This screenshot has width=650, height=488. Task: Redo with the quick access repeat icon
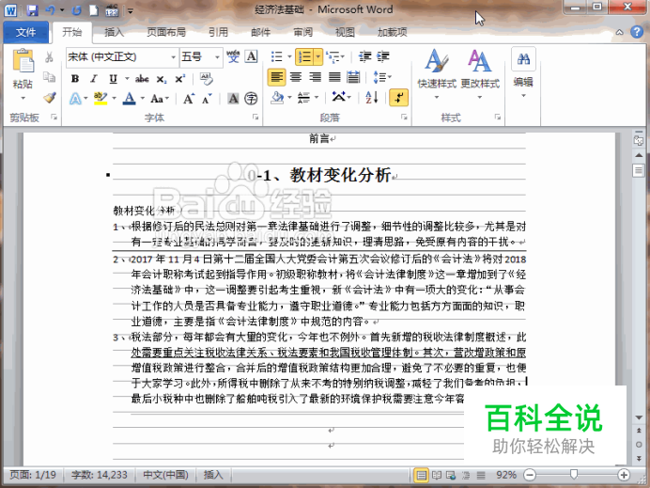[x=76, y=10]
